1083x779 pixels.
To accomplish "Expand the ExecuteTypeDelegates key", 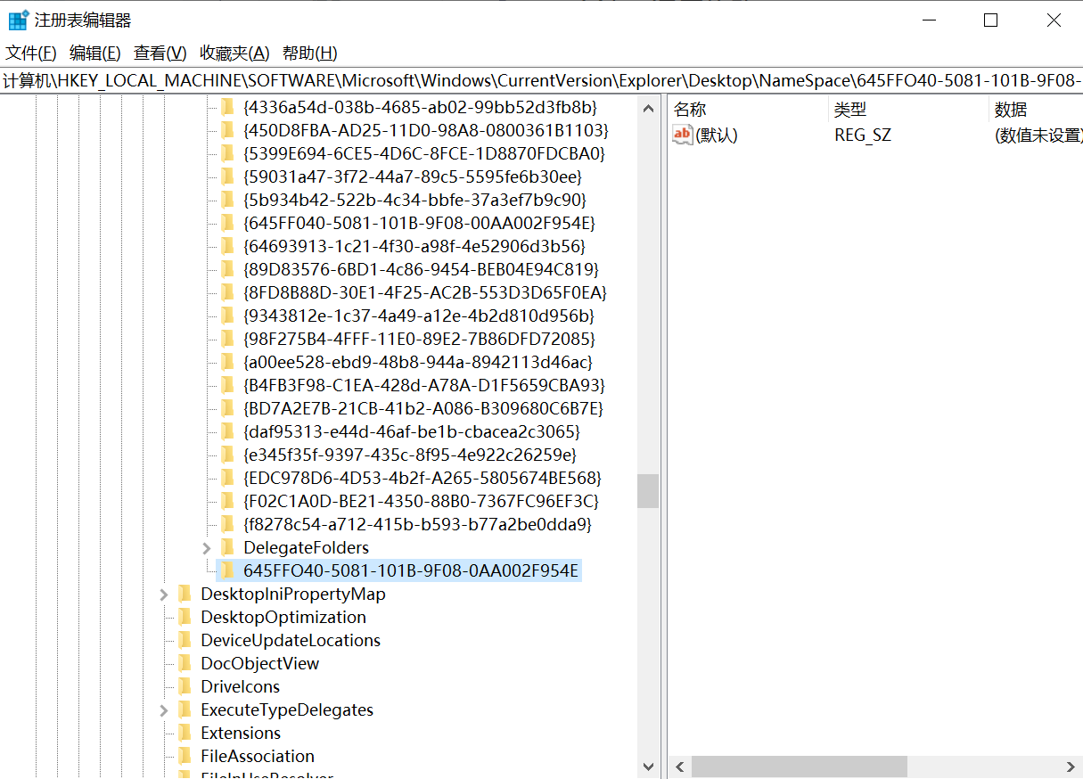I will (164, 710).
